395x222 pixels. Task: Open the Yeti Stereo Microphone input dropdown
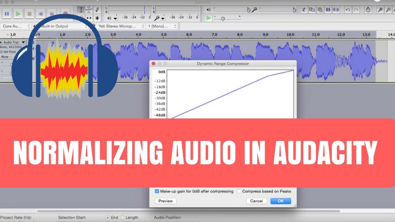click(121, 26)
